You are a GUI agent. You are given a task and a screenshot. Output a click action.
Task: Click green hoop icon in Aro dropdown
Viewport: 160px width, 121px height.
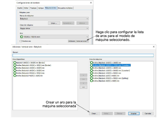click(x=22, y=37)
